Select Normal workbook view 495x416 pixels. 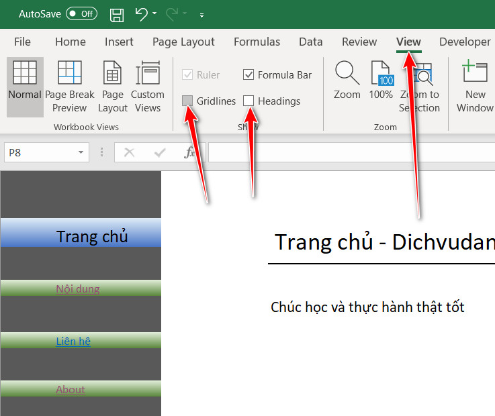[x=25, y=87]
